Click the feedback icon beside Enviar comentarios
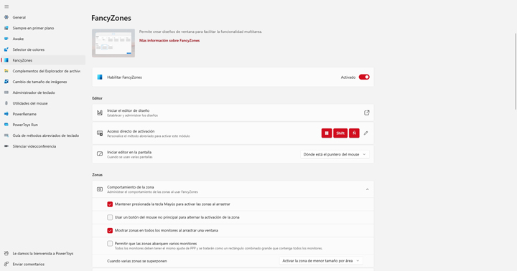Image resolution: width=517 pixels, height=271 pixels. tap(6, 264)
